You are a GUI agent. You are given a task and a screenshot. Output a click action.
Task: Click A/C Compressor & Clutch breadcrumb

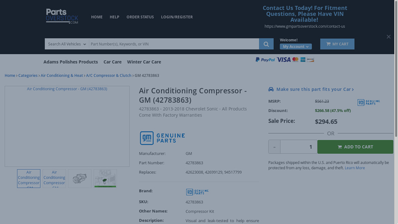pos(108,76)
